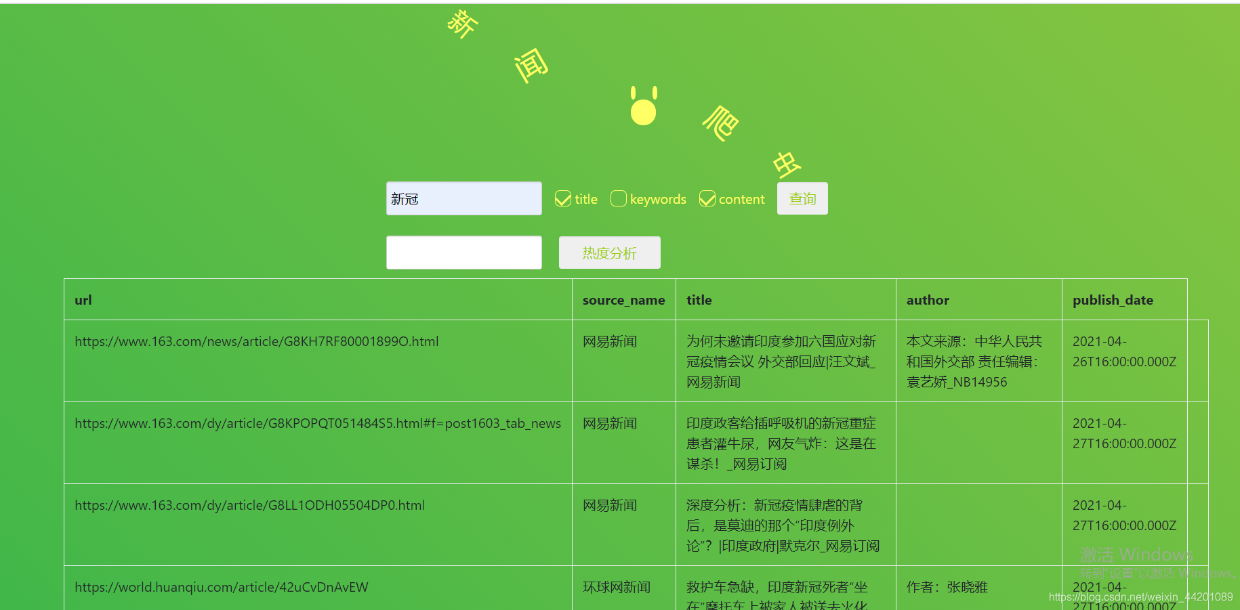Click the title starting 为何未邀请印度参加
Viewport: 1240px width, 610px height.
781,362
